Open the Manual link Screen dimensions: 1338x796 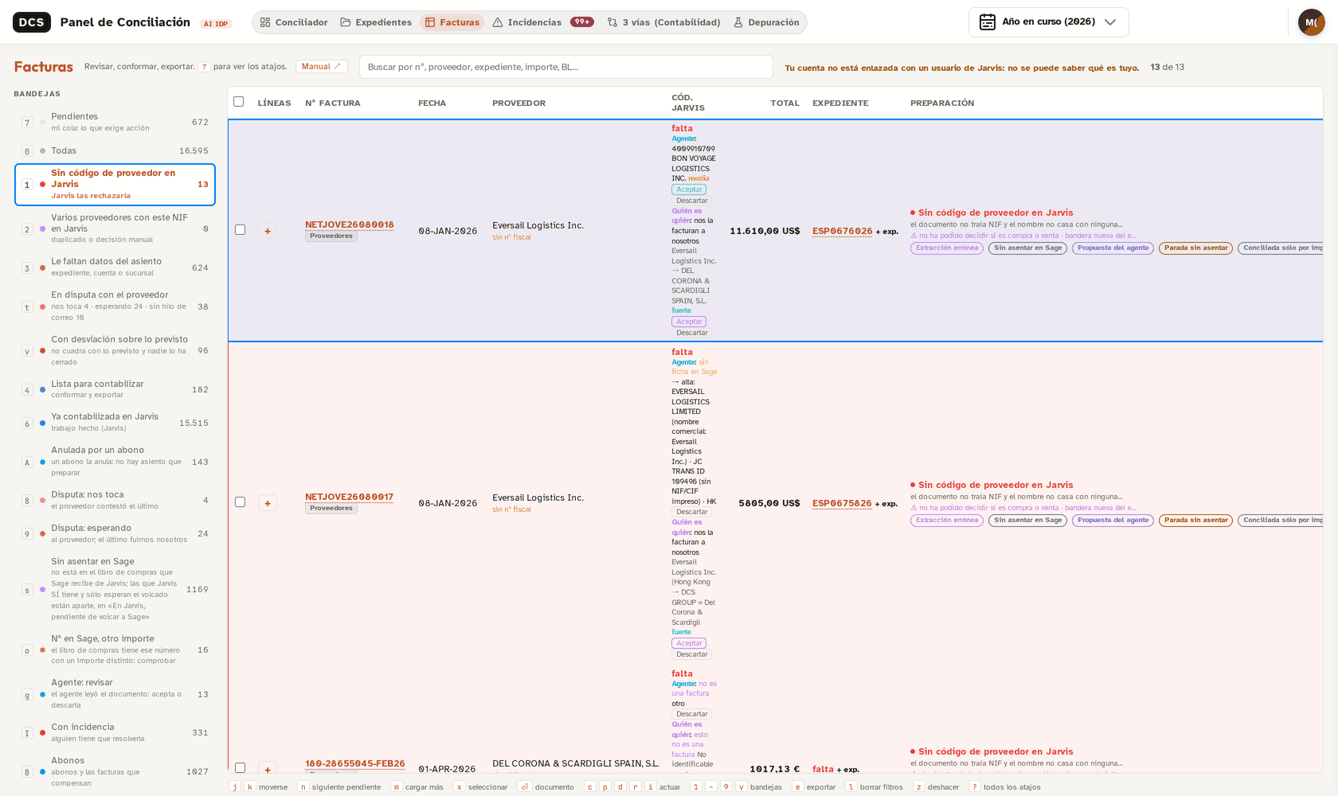pyautogui.click(x=321, y=67)
